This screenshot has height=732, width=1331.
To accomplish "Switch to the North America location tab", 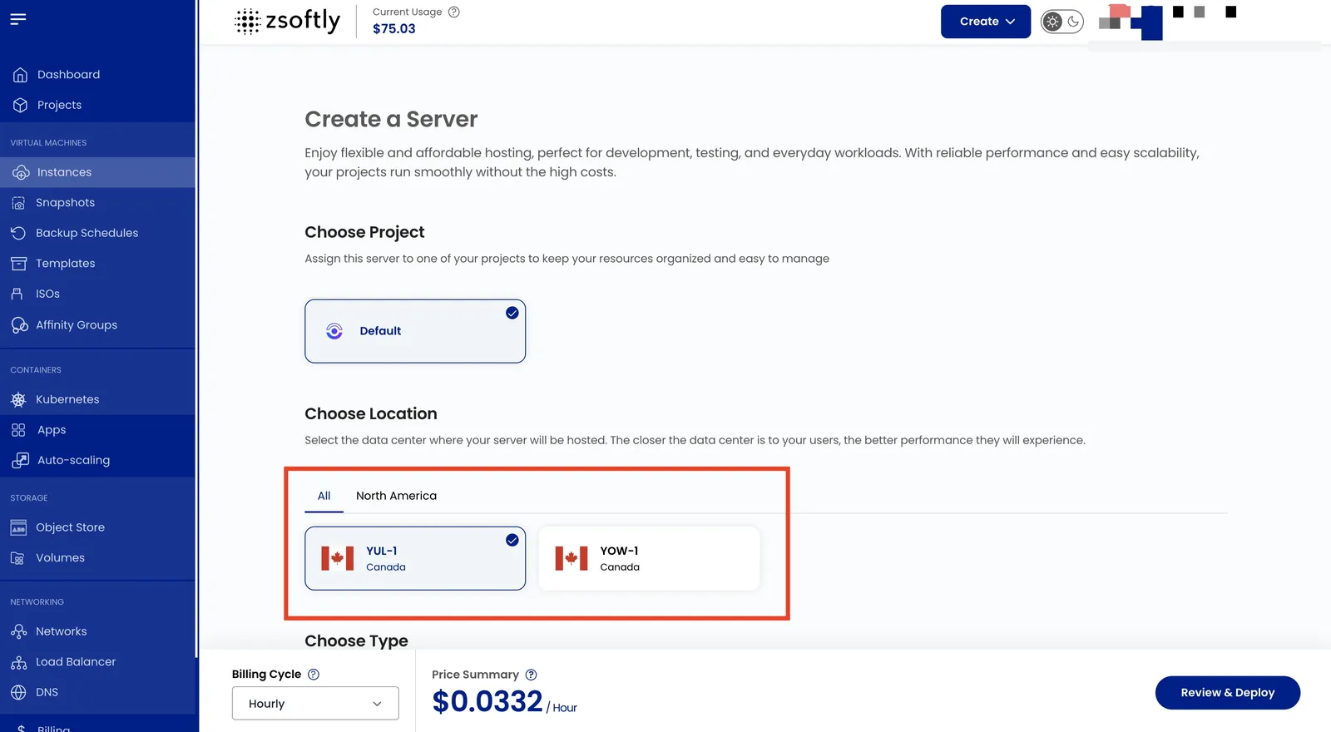I will coord(396,496).
